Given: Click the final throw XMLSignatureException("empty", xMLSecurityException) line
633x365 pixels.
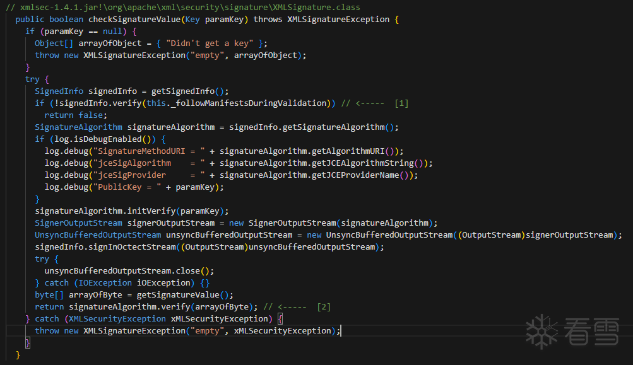Looking at the screenshot, I should [187, 331].
